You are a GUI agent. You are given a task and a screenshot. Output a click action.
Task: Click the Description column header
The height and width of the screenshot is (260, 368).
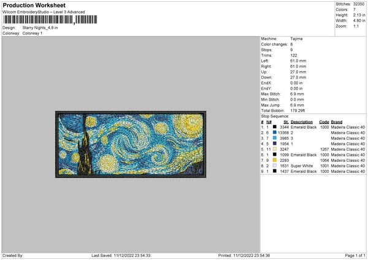tap(302, 122)
